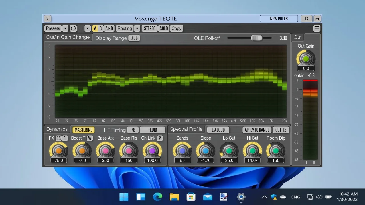This screenshot has height=205, width=365.
Task: Switch to state B
Action: (100, 28)
